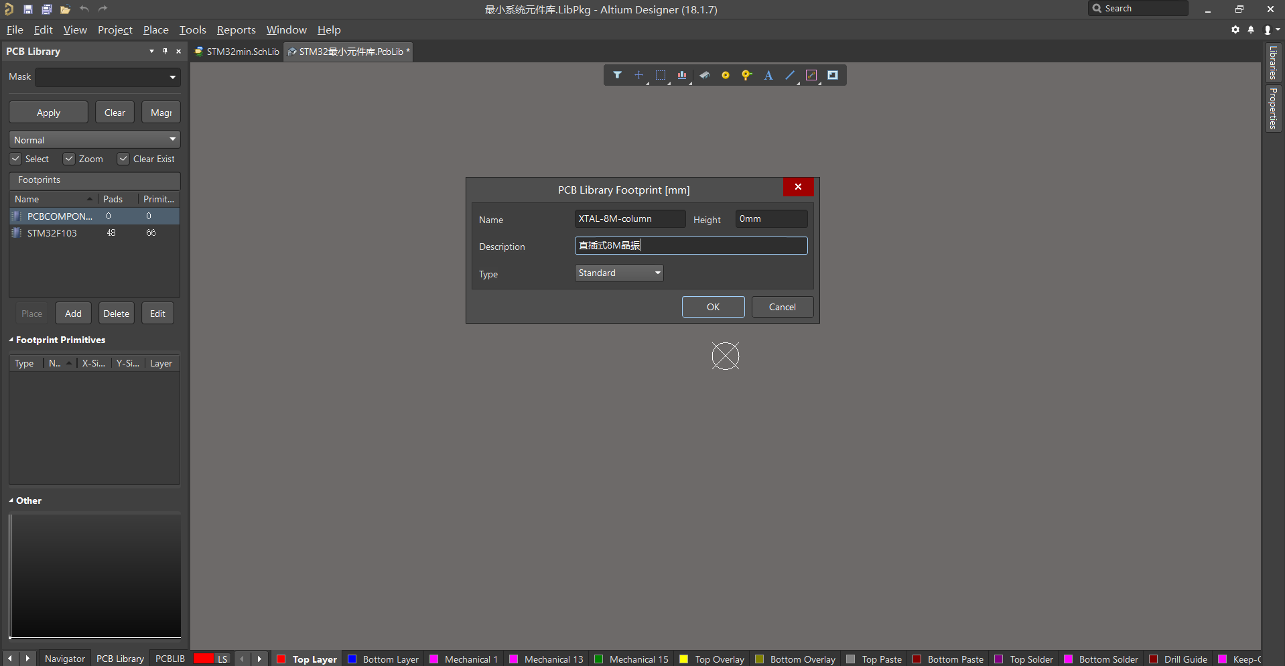
Task: Select the Place Track tool with pink border
Action: point(811,75)
